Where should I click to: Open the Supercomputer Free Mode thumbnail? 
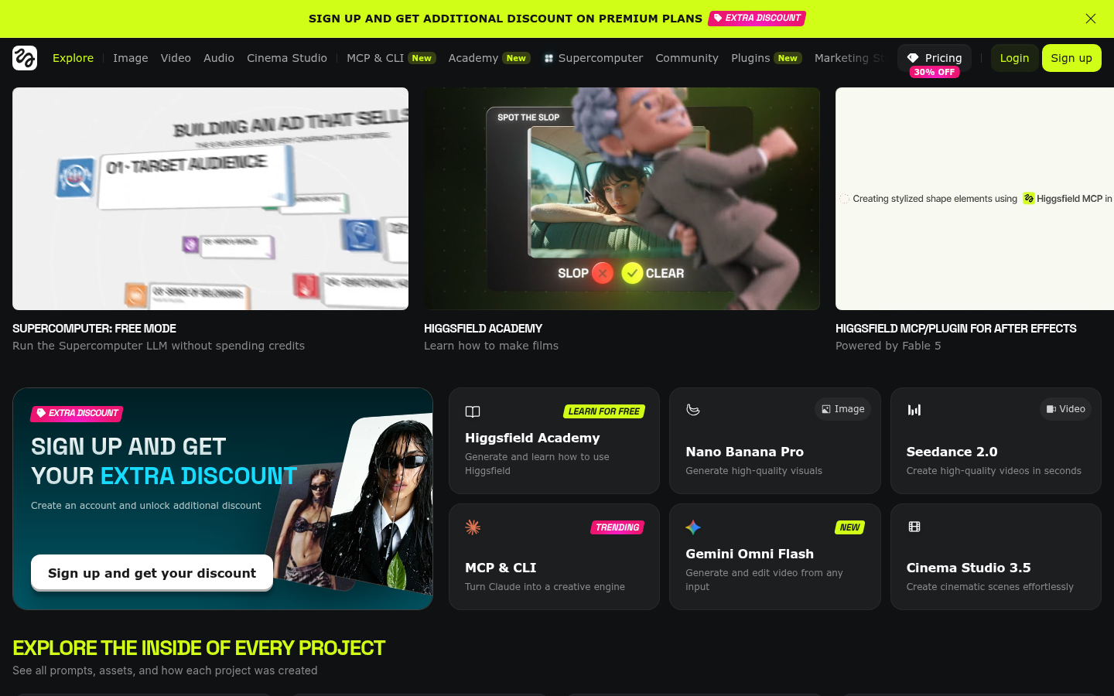click(210, 199)
